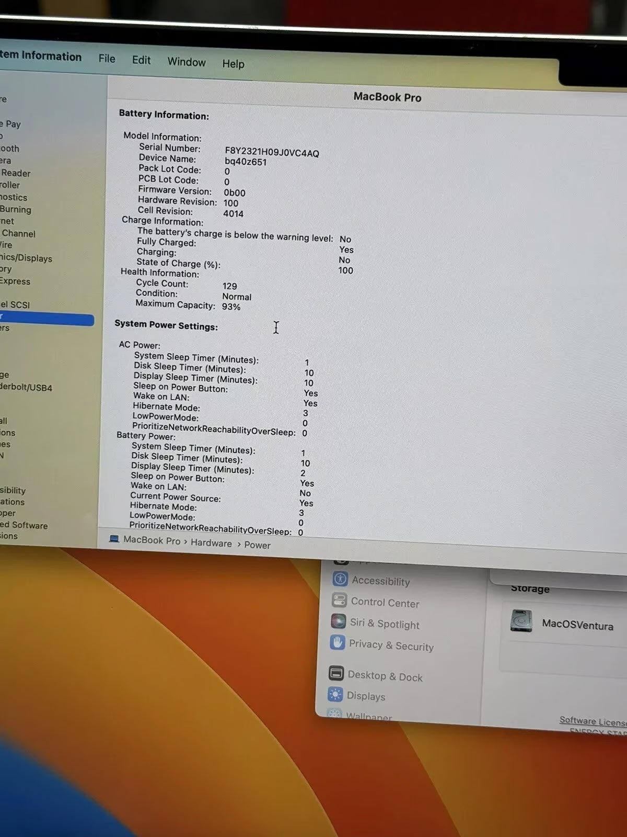Open the File menu
627x837 pixels.
pyautogui.click(x=107, y=59)
